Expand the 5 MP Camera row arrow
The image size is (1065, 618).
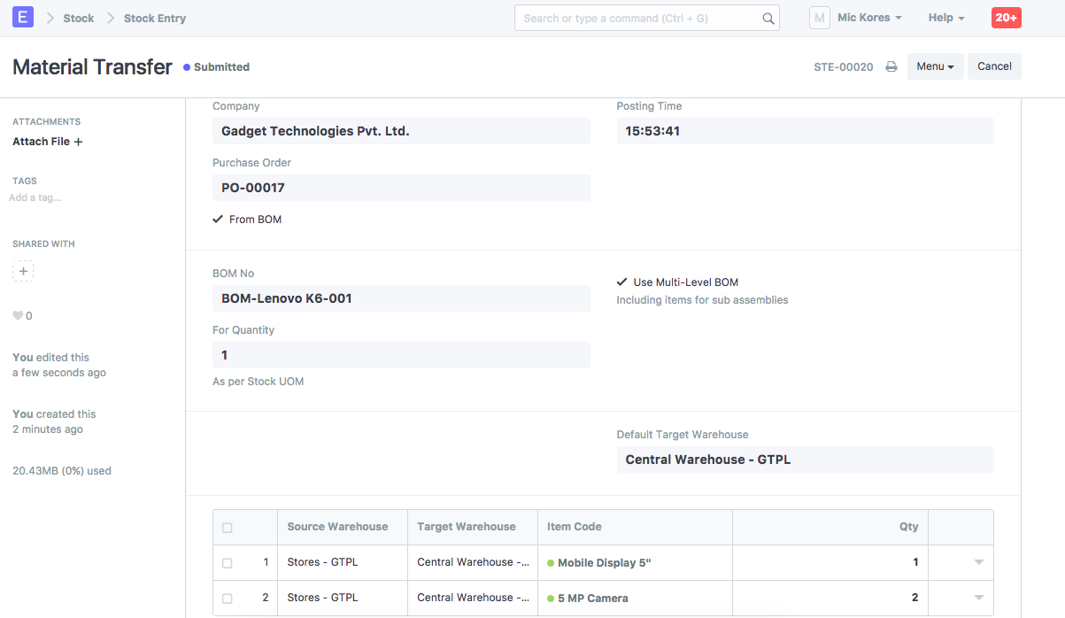coord(978,598)
